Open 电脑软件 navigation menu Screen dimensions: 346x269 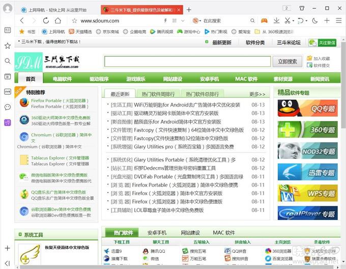tap(62, 79)
